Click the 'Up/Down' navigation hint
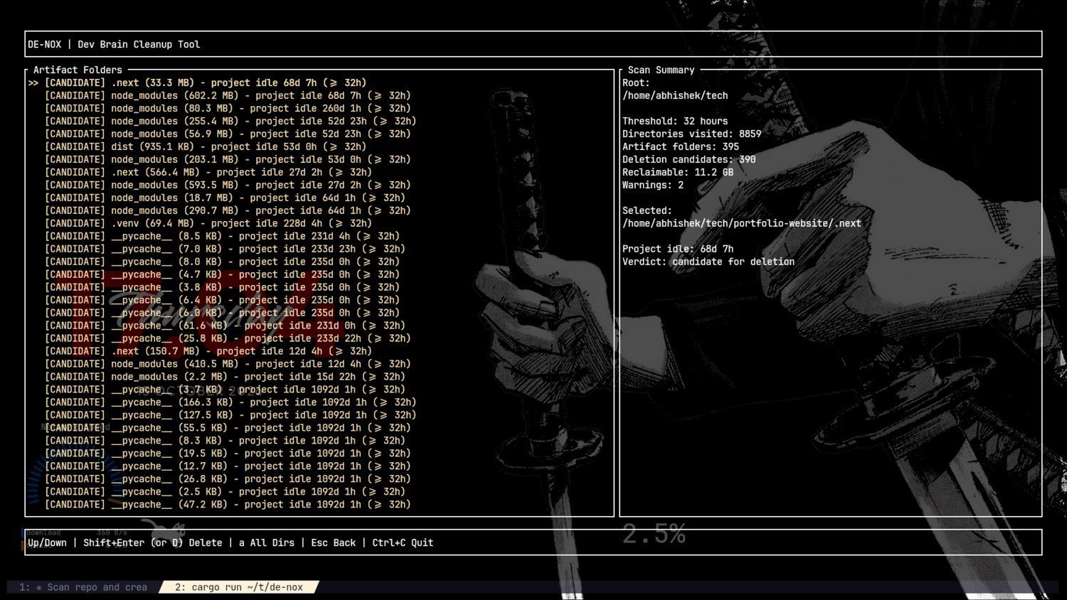Viewport: 1067px width, 600px height. click(47, 542)
